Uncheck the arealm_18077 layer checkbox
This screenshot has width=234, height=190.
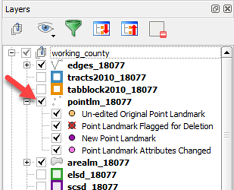tap(41, 162)
